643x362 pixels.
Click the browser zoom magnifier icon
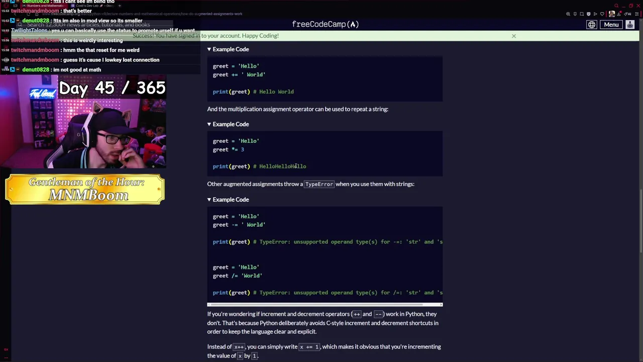[568, 14]
